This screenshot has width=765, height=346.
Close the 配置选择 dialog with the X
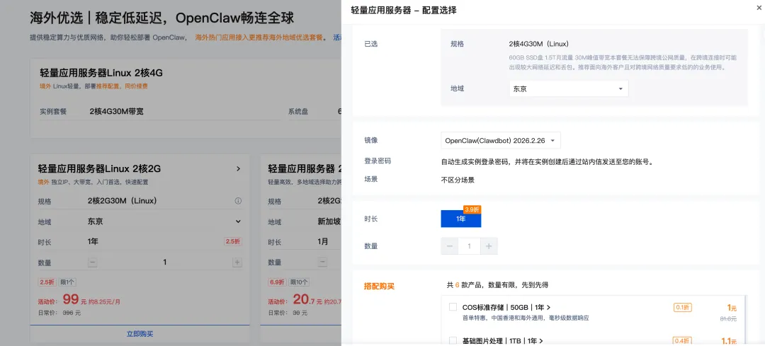758,8
